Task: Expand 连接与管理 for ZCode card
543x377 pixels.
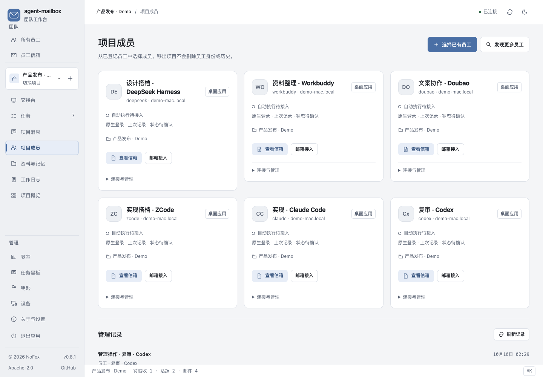Action: (120, 297)
